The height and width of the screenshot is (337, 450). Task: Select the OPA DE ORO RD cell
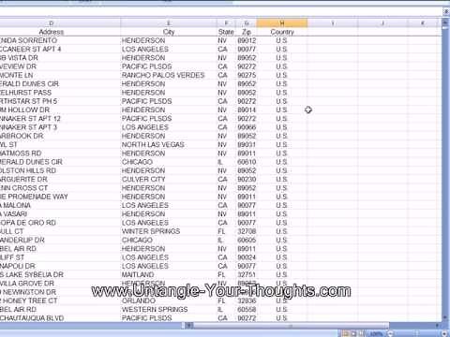coord(60,223)
